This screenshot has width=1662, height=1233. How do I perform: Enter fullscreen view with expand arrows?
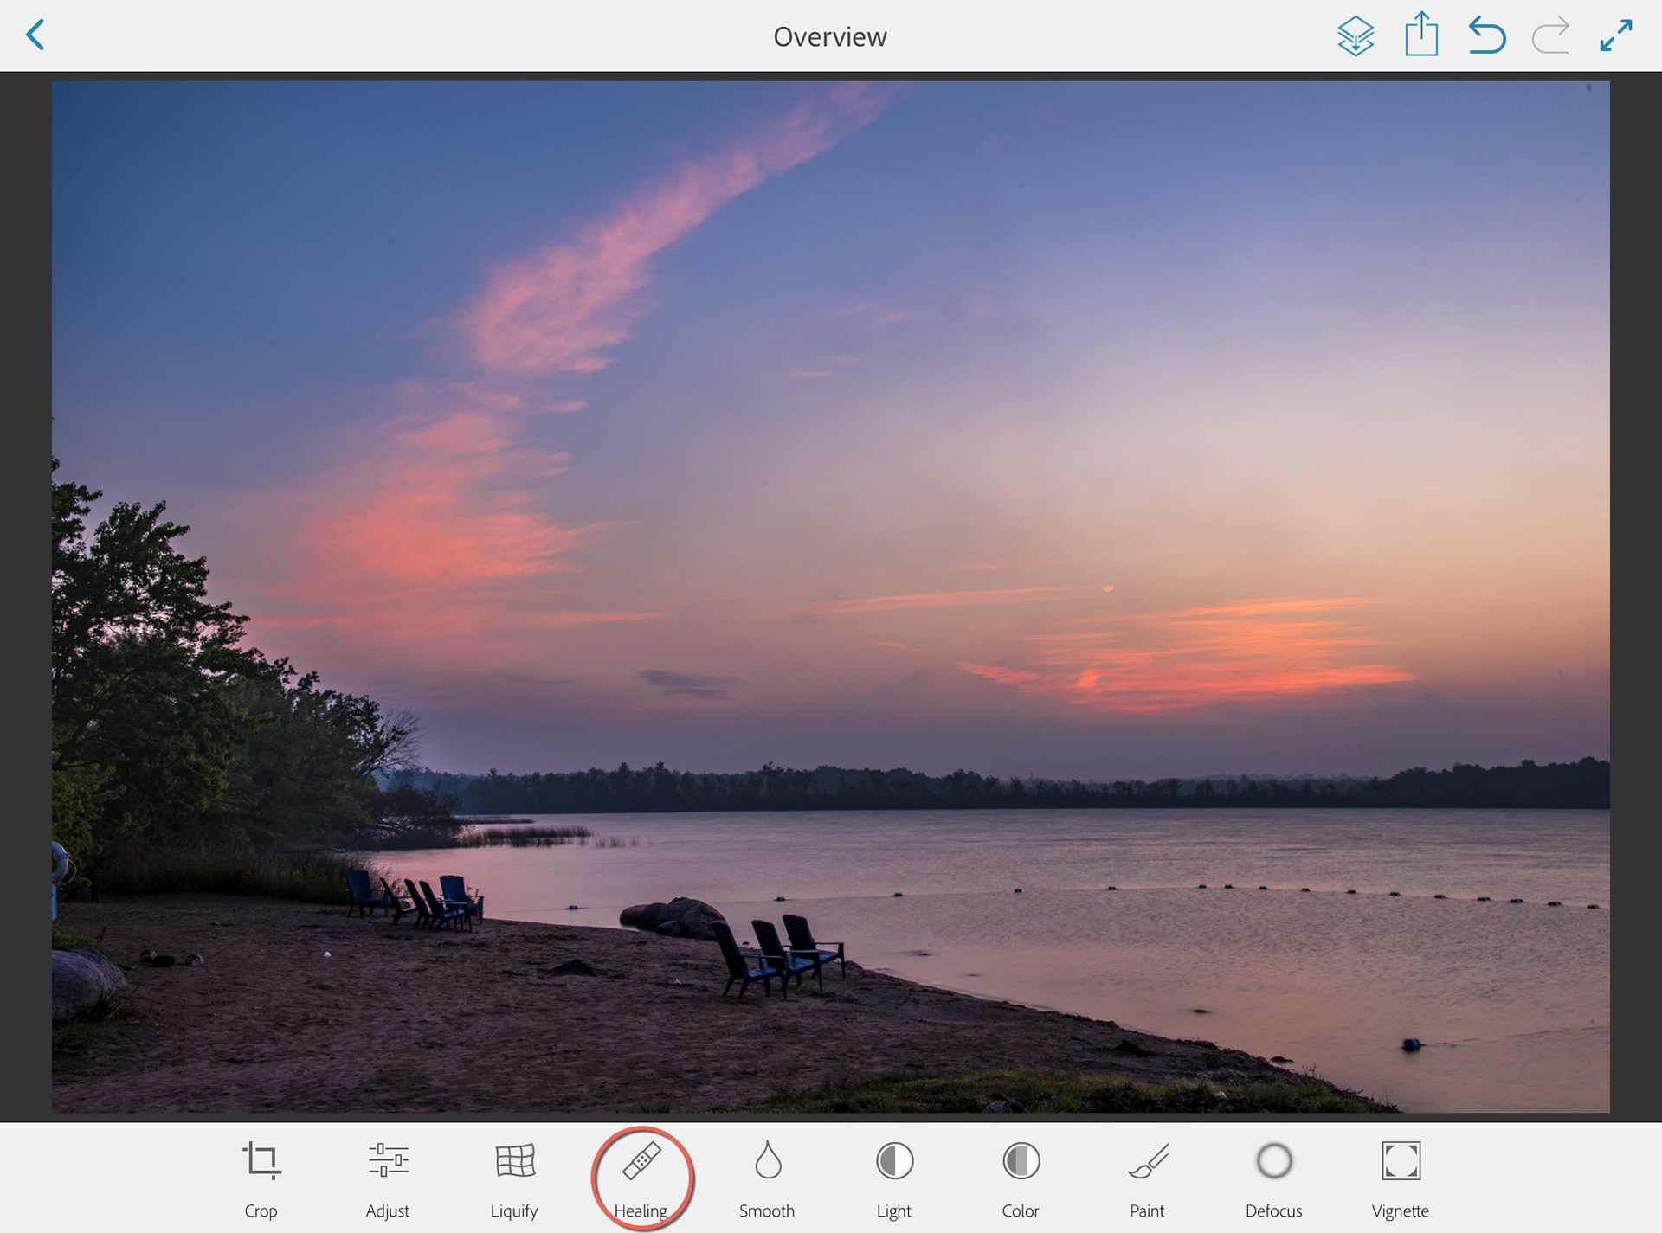pyautogui.click(x=1616, y=35)
